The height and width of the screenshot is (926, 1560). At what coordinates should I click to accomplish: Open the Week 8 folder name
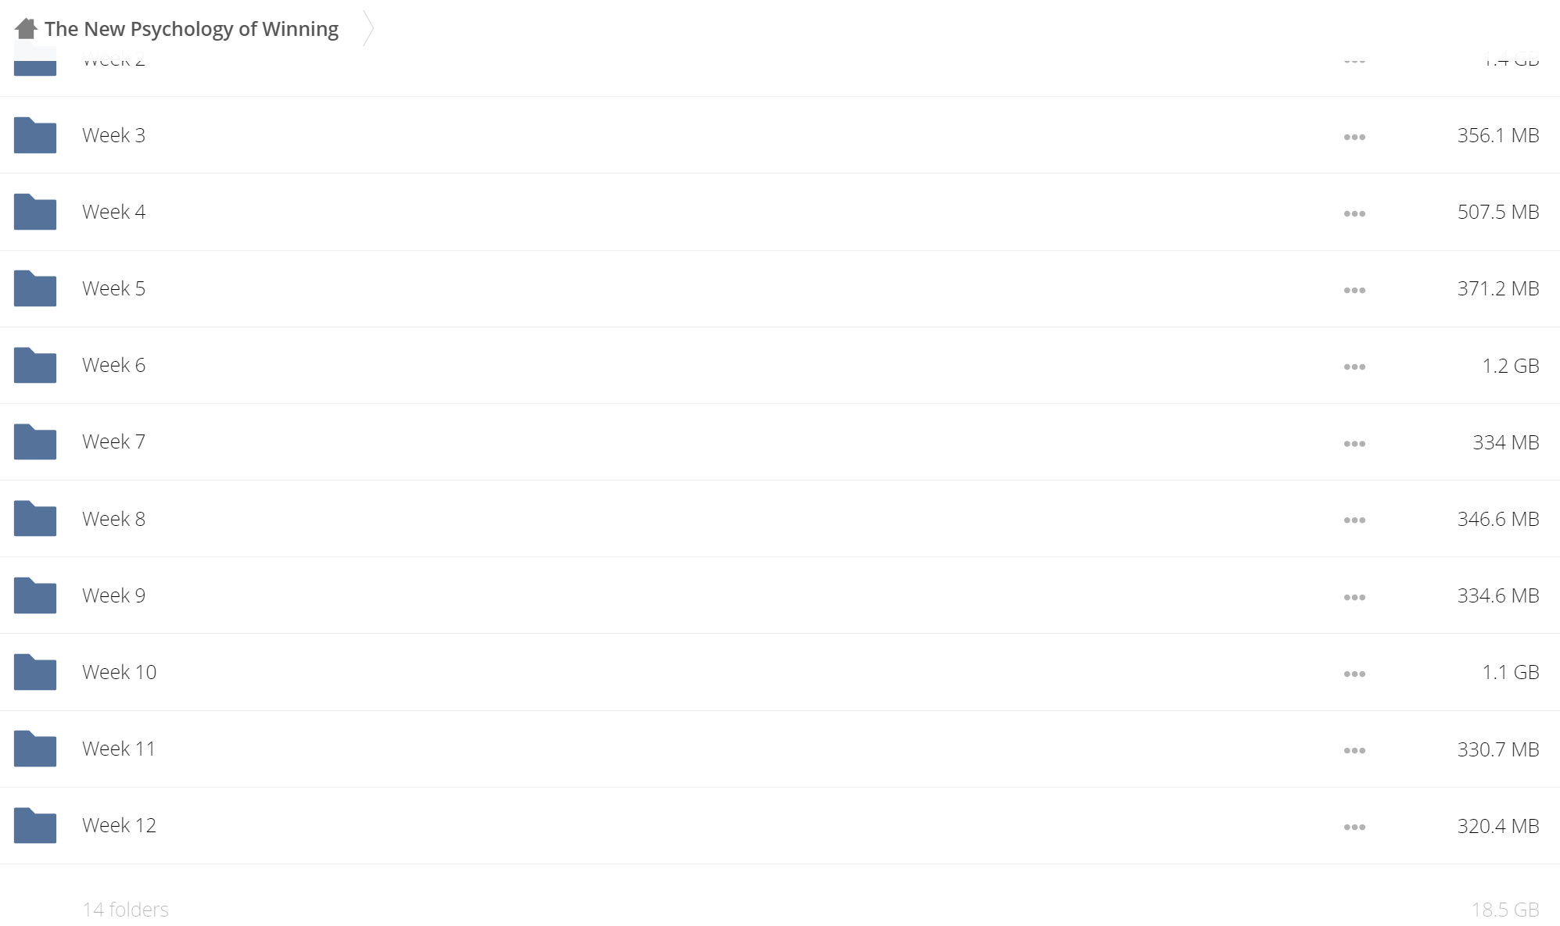[114, 519]
